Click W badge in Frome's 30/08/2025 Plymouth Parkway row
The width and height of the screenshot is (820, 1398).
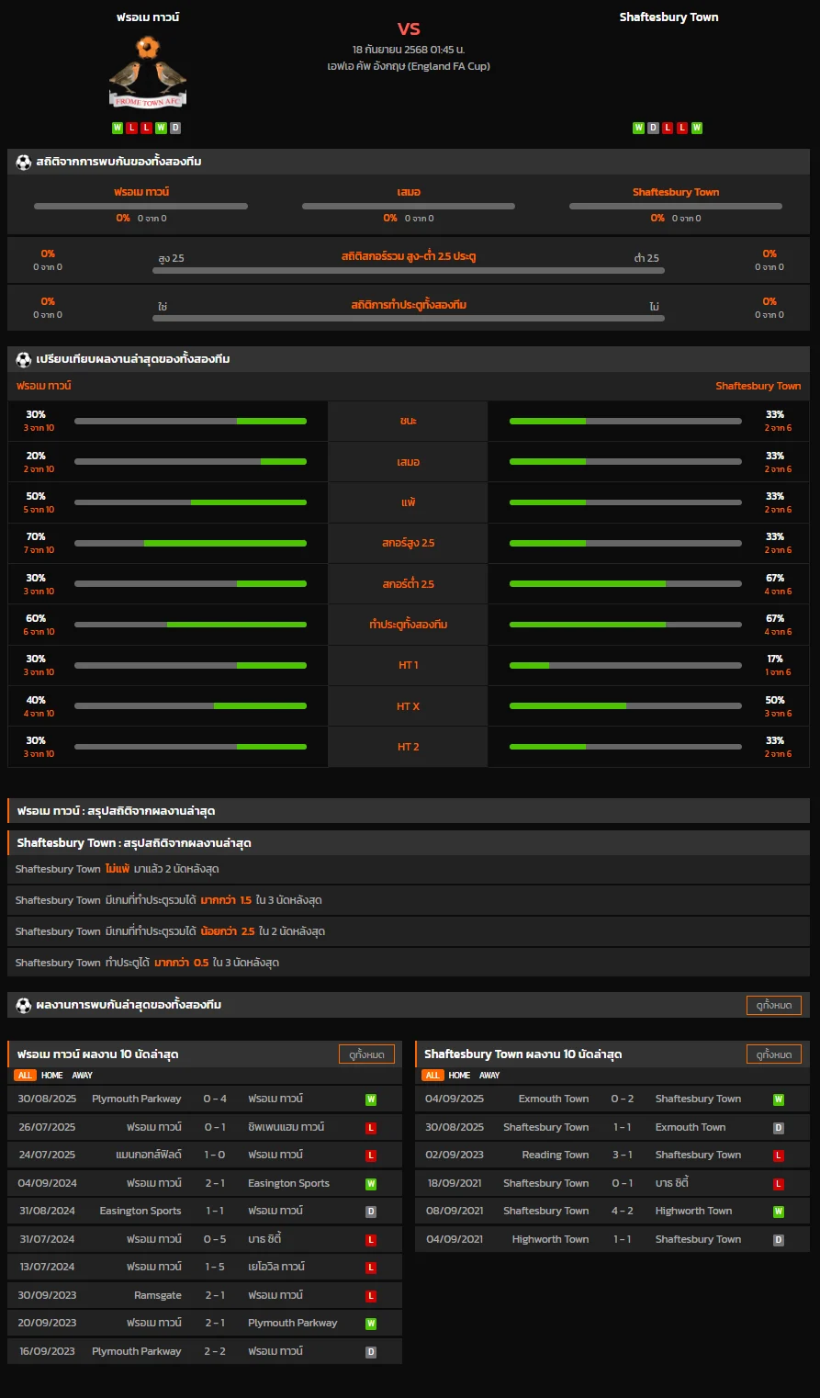click(371, 1099)
